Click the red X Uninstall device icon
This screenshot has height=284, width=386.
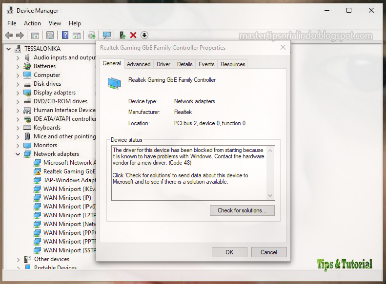coord(133,35)
